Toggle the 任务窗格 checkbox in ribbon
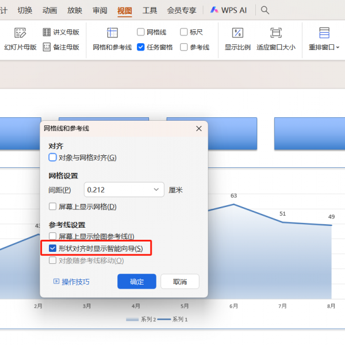This screenshot has width=345, height=345. point(141,47)
